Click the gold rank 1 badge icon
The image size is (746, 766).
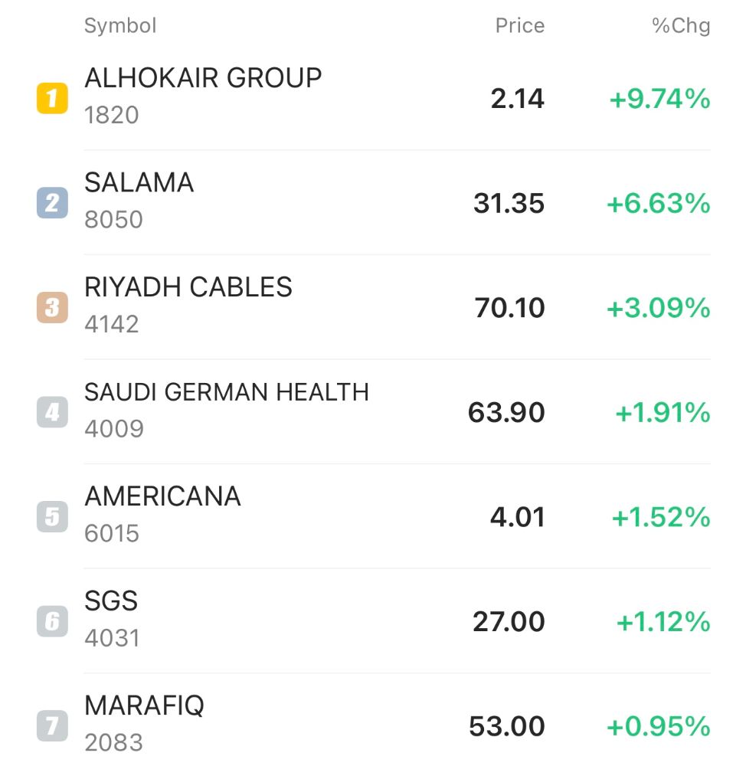click(x=52, y=99)
